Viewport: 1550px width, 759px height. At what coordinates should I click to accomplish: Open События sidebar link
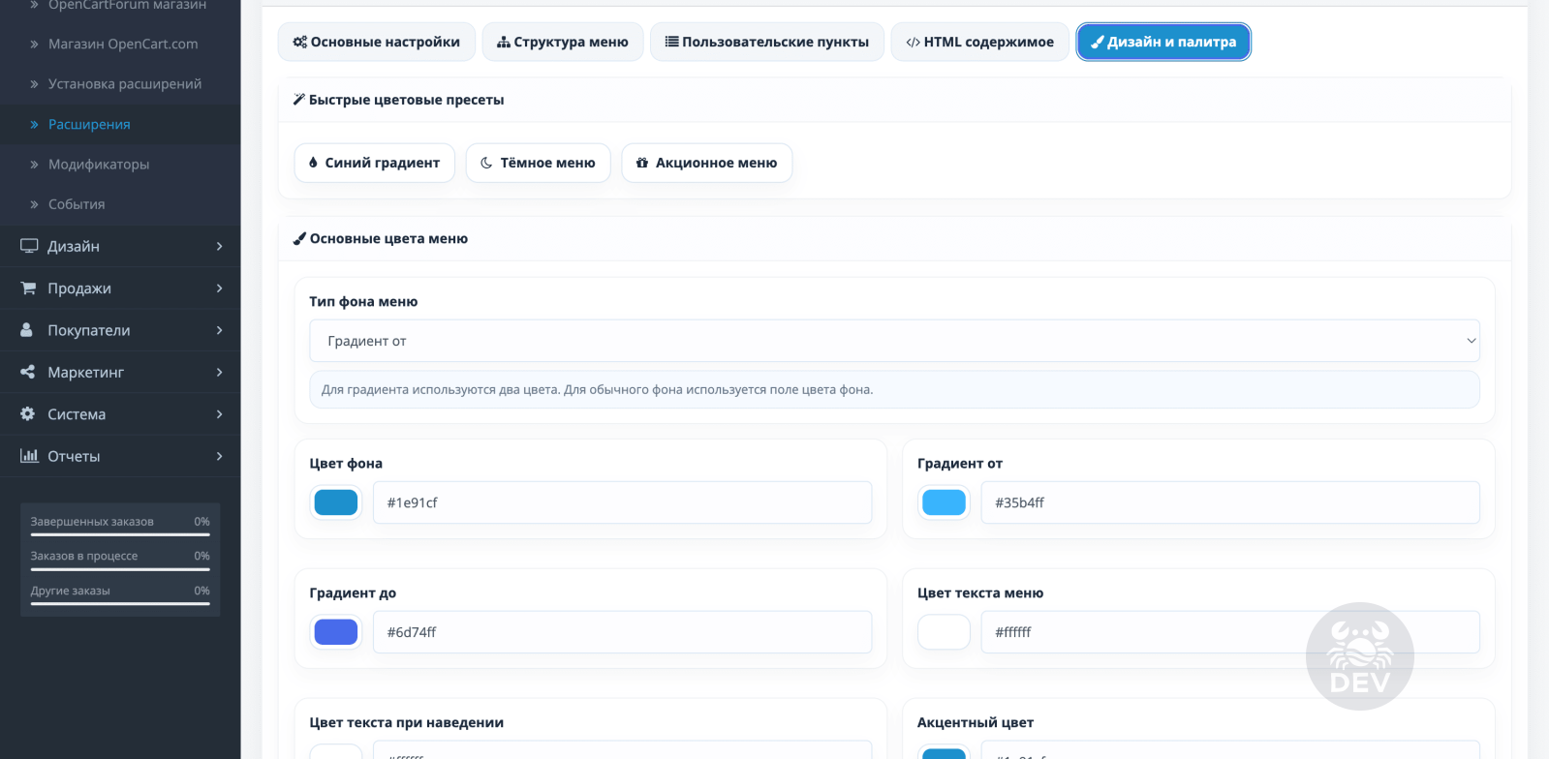click(x=77, y=204)
